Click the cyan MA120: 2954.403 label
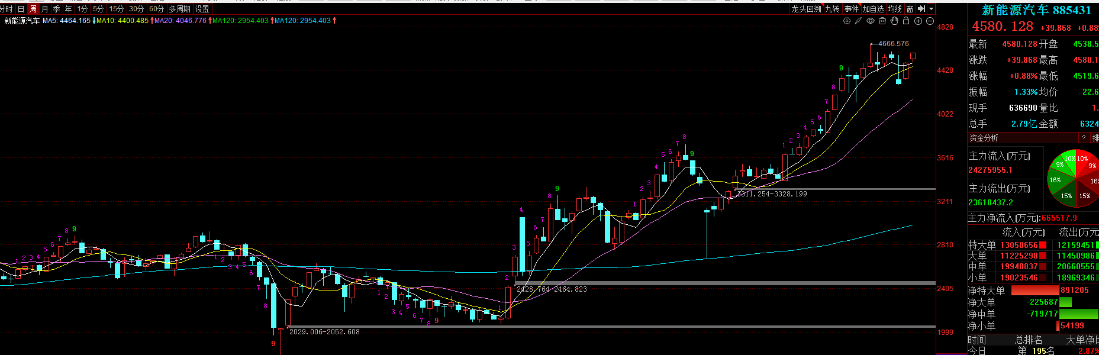 point(302,21)
